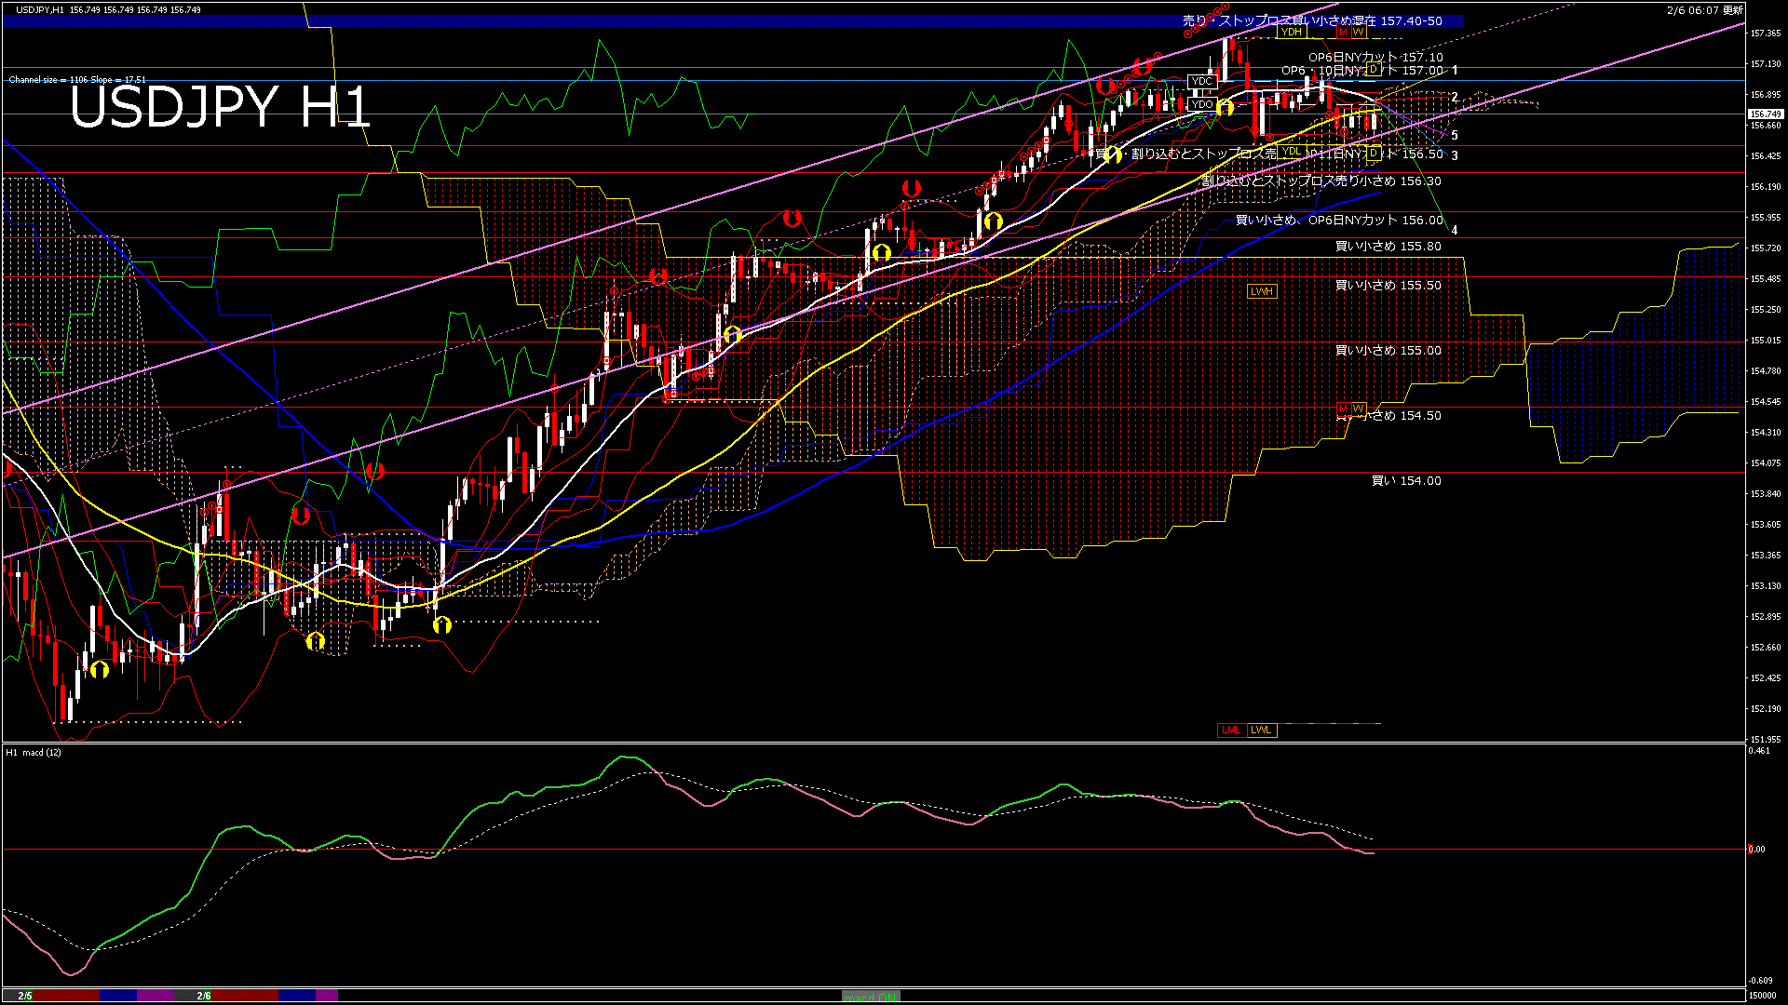
Task: Click the current price tag 156.749
Action: click(x=1766, y=114)
